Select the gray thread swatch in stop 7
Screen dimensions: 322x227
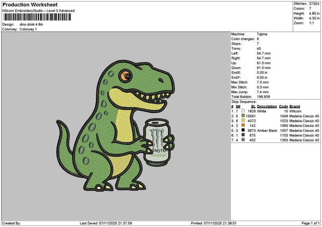tap(243, 140)
